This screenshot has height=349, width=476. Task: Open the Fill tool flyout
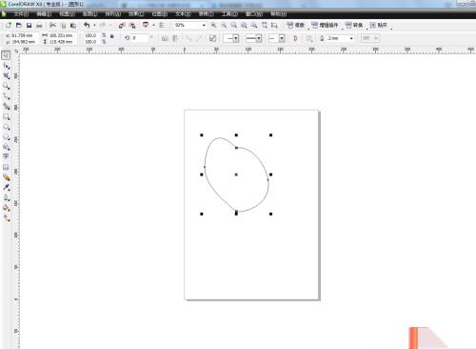pos(6,208)
